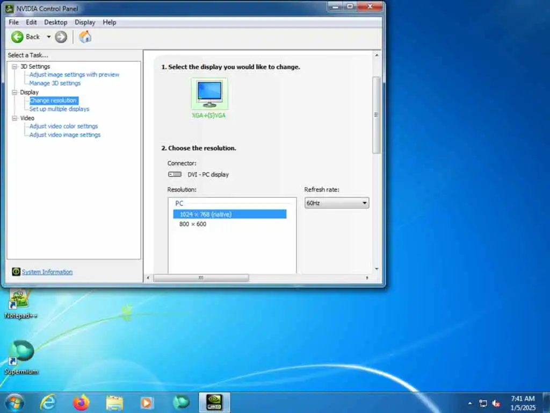
Task: Open the clock showing 7:41 AM
Action: tap(523, 403)
